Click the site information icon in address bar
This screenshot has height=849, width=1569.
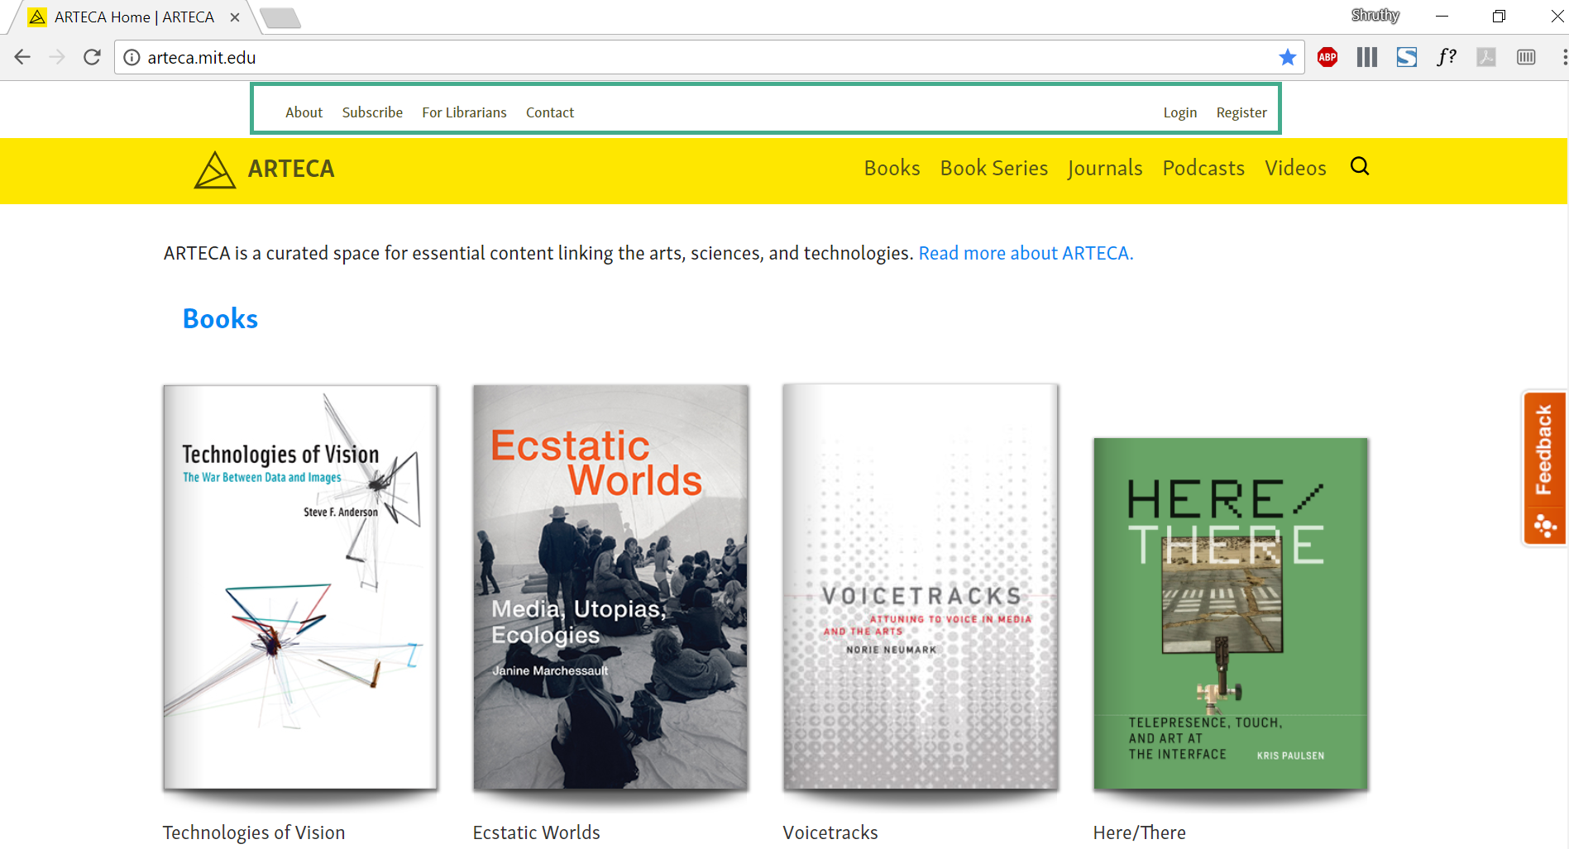[132, 57]
